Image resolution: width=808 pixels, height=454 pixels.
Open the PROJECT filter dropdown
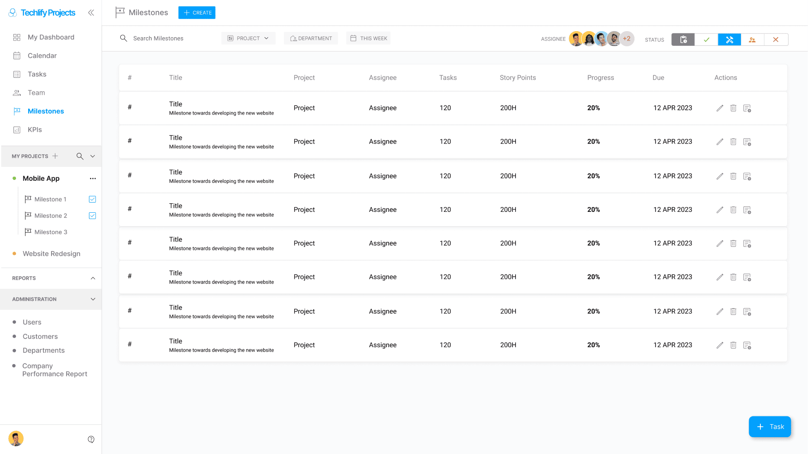coord(248,38)
